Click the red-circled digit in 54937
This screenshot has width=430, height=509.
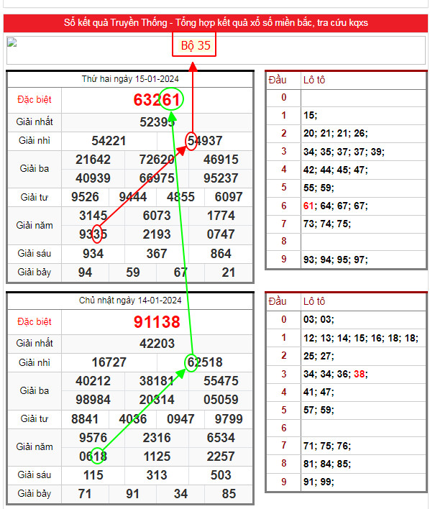coord(191,141)
